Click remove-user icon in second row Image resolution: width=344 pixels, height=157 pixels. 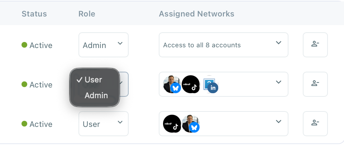pos(315,84)
